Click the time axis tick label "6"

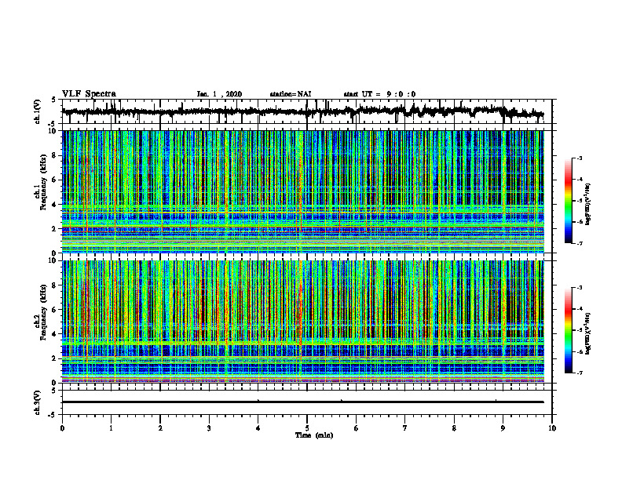pos(357,428)
